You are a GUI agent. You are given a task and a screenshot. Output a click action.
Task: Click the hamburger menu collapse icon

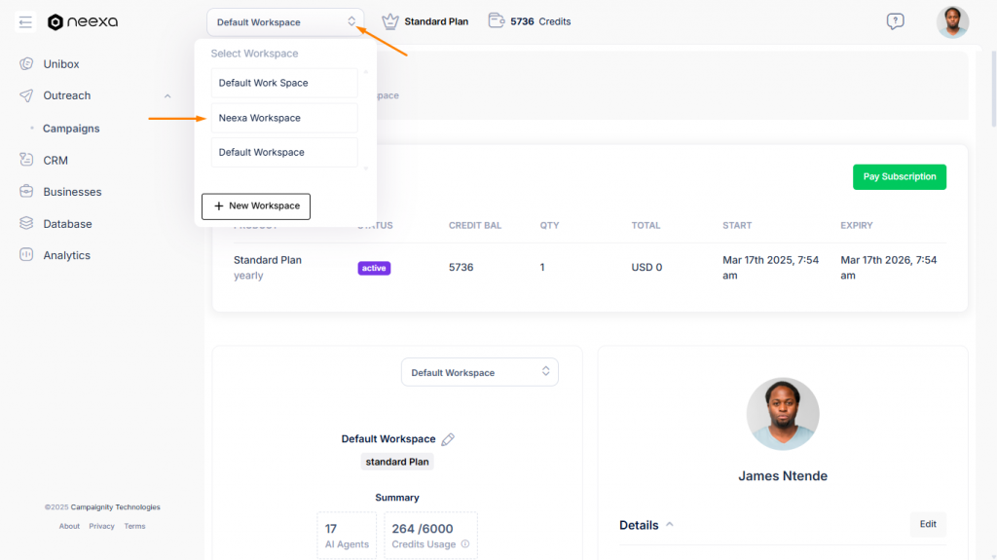[x=25, y=21]
